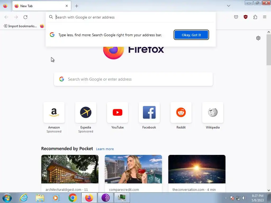The image size is (271, 203).
Task: Click the scrollbar down arrow
Action: pos(269,190)
